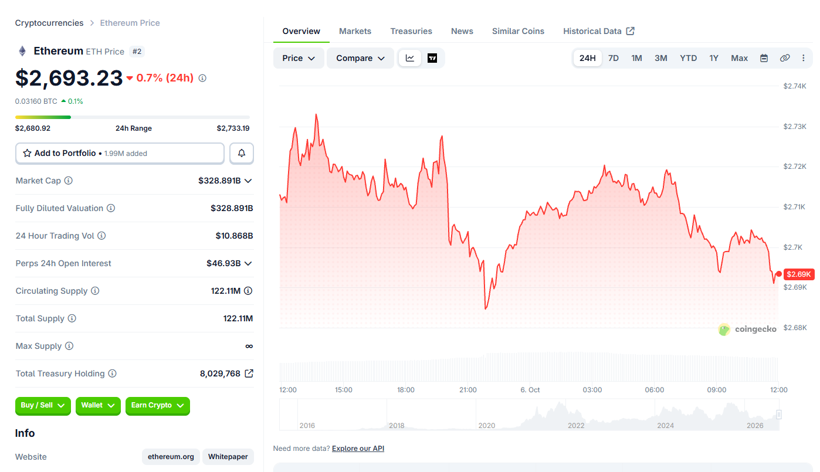Expand Perps 24h Open Interest chevron
The width and height of the screenshot is (820, 472).
tap(248, 263)
